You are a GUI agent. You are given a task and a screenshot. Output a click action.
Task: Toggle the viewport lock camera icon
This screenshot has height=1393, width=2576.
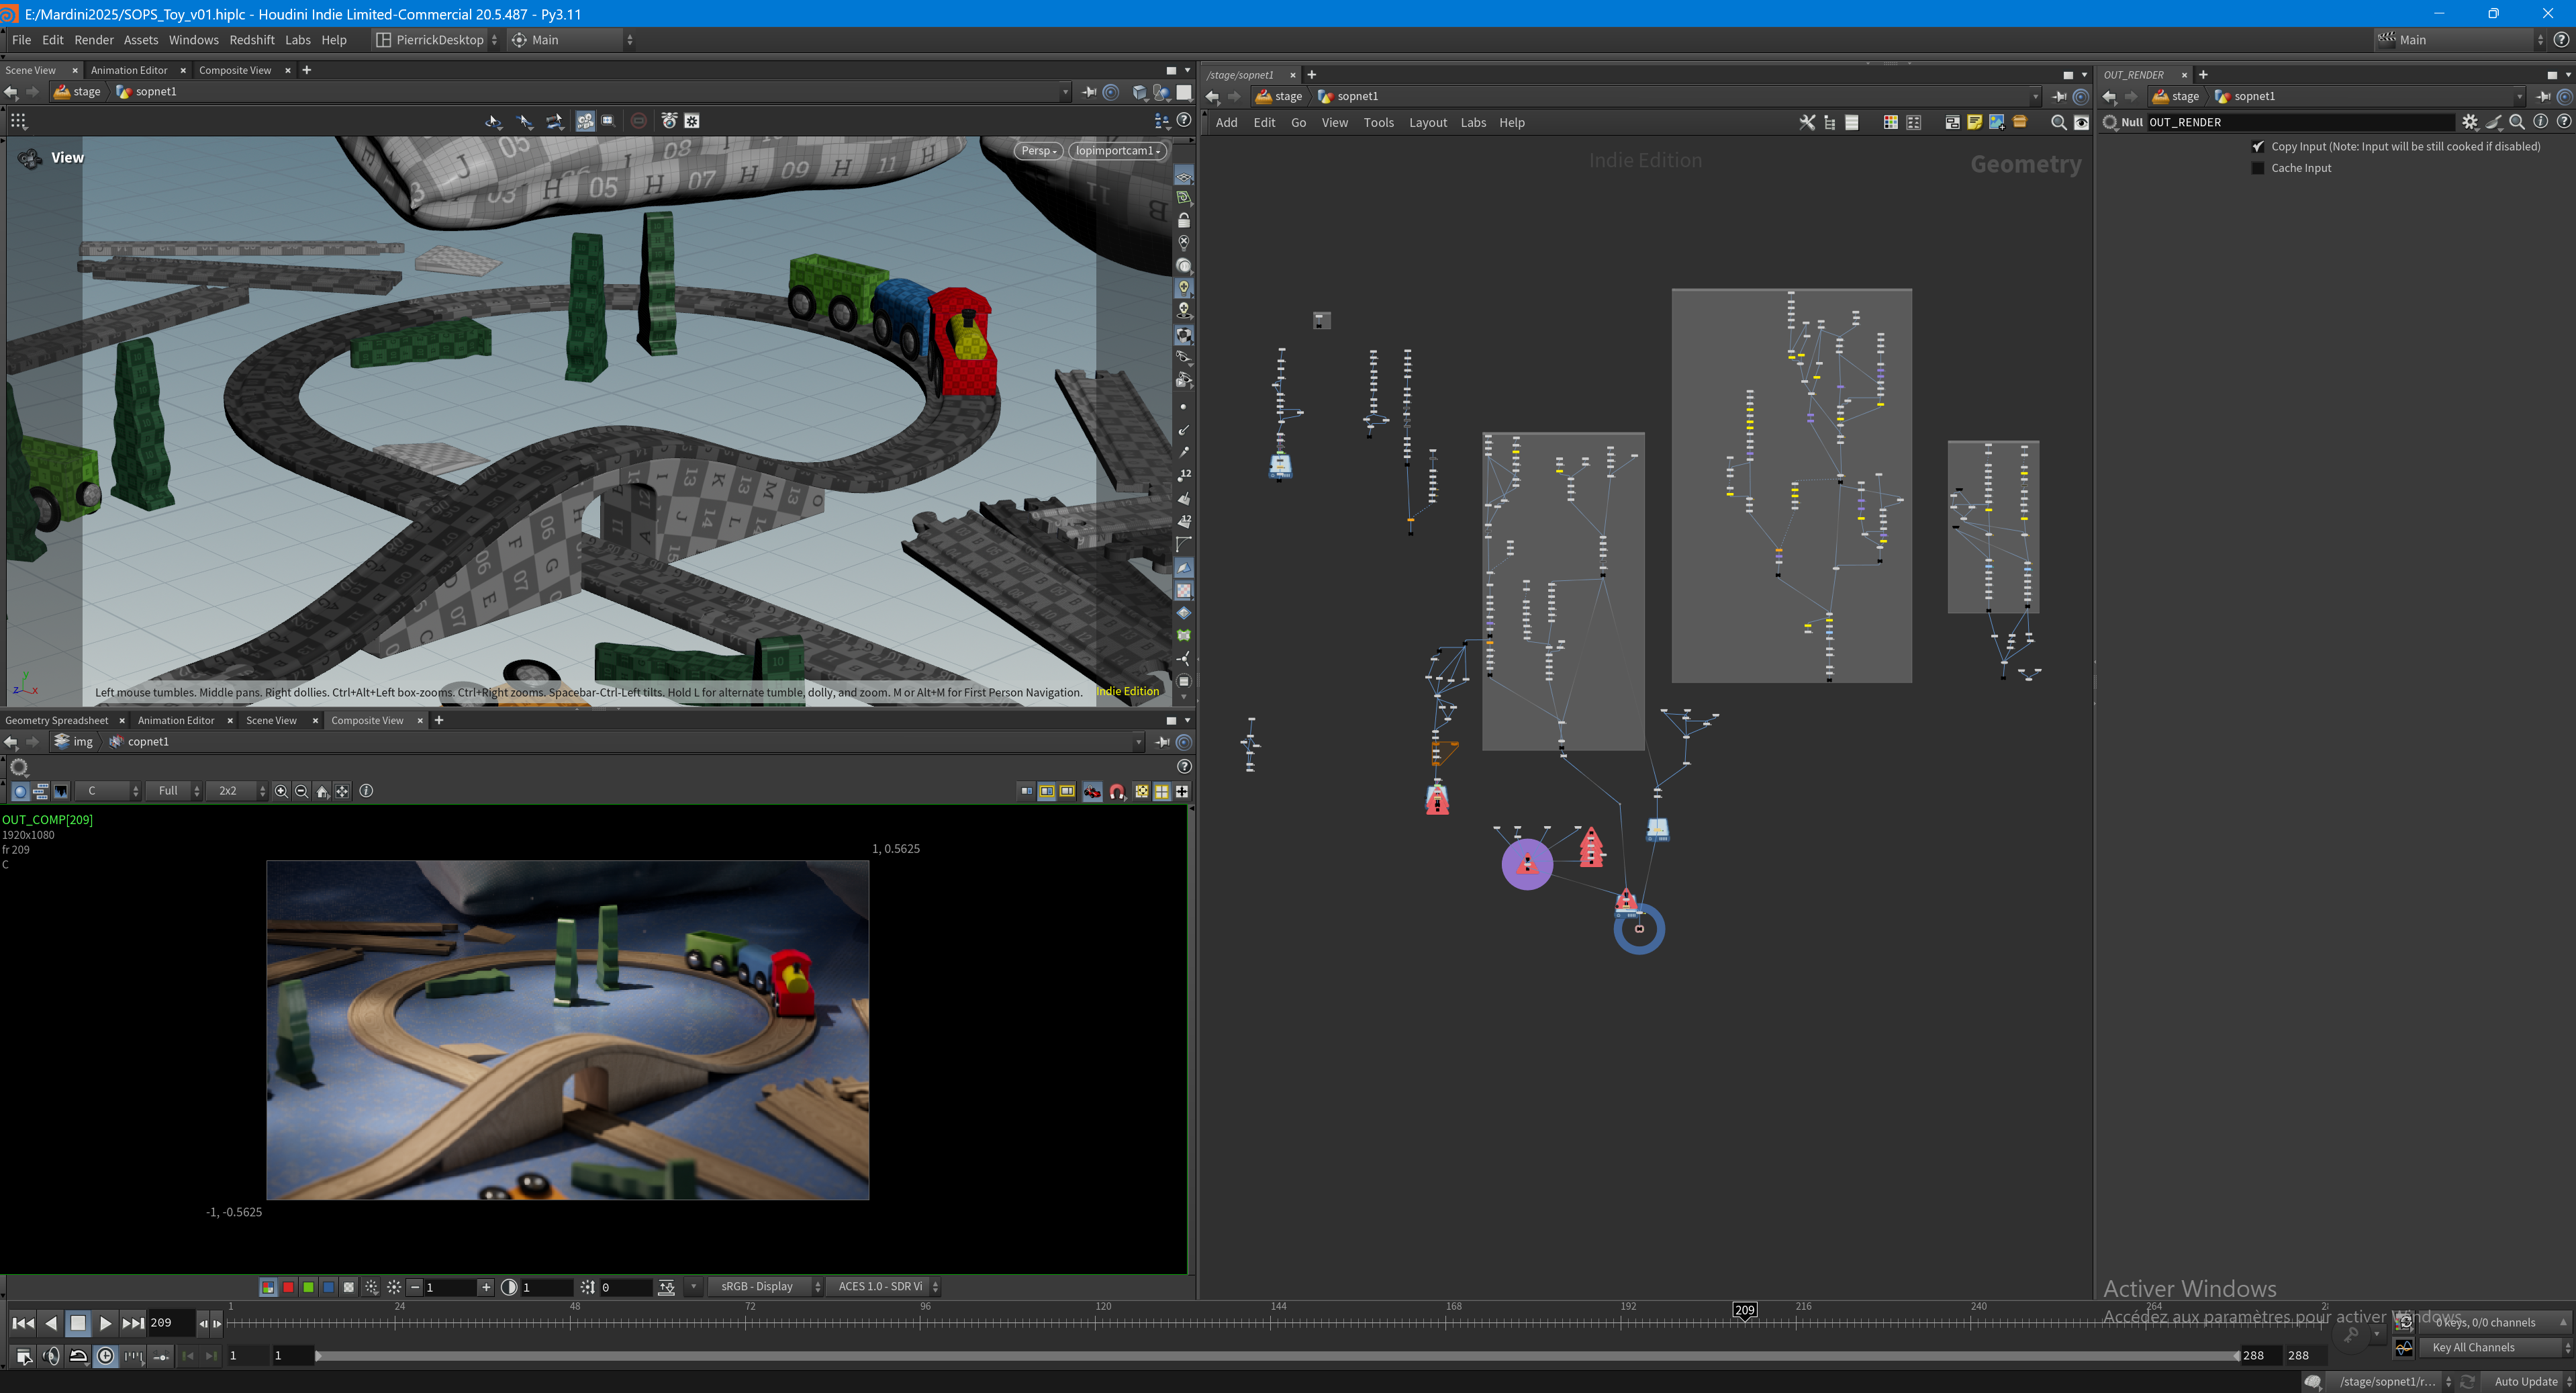pyautogui.click(x=1184, y=220)
